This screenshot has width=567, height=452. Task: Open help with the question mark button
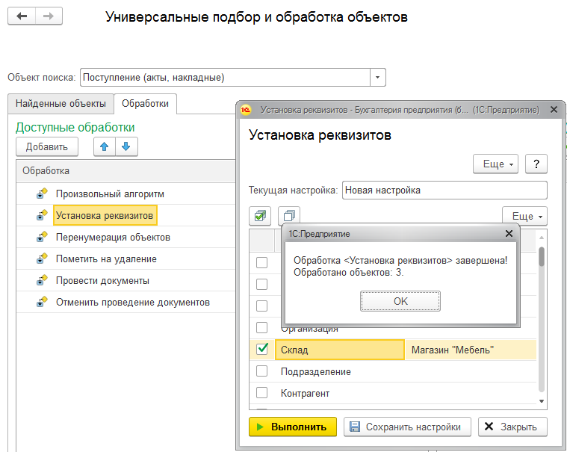536,164
